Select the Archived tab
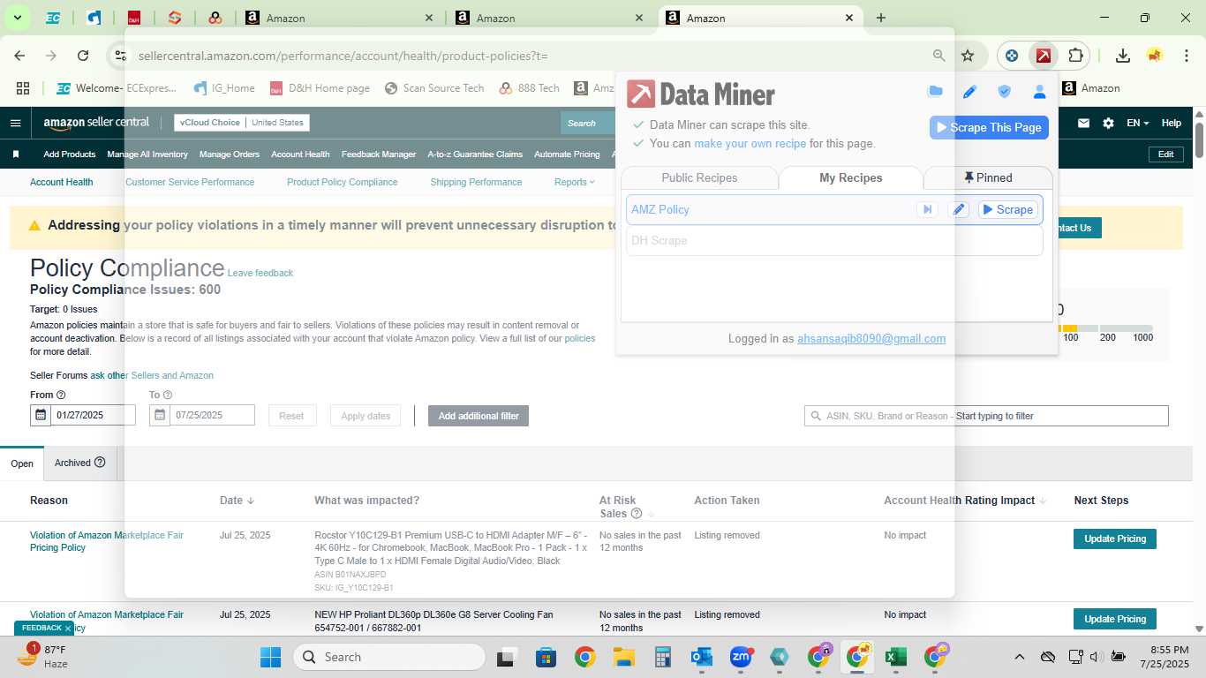1206x678 pixels. (x=80, y=463)
